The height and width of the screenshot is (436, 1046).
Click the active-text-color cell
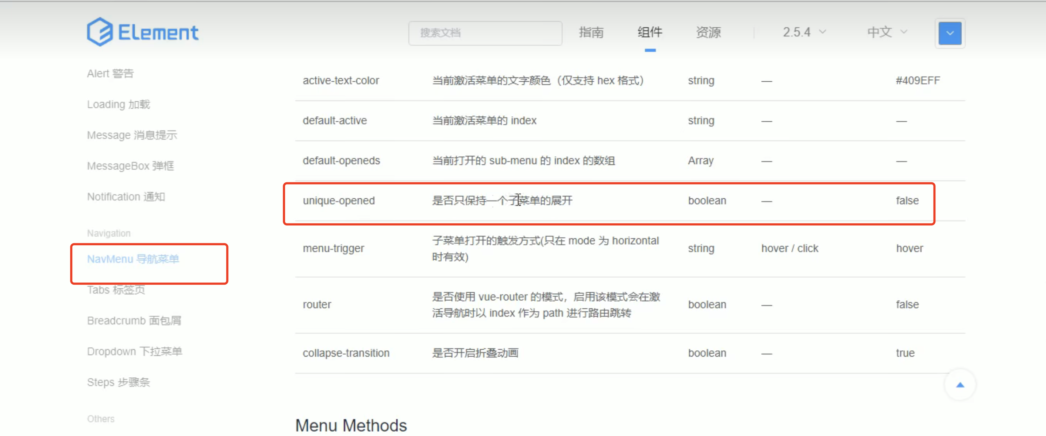coord(341,80)
